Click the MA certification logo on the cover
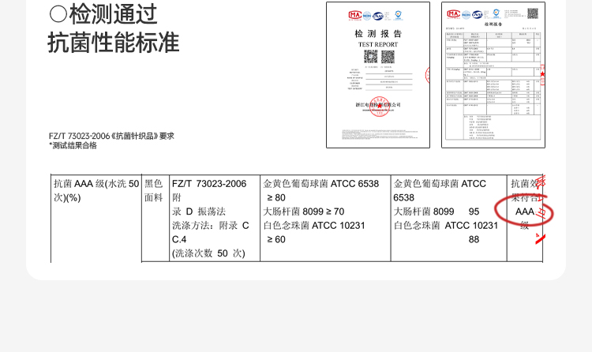The width and height of the screenshot is (592, 352). [x=354, y=15]
